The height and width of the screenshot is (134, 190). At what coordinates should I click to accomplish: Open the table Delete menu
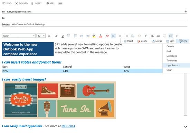pyautogui.click(x=142, y=41)
